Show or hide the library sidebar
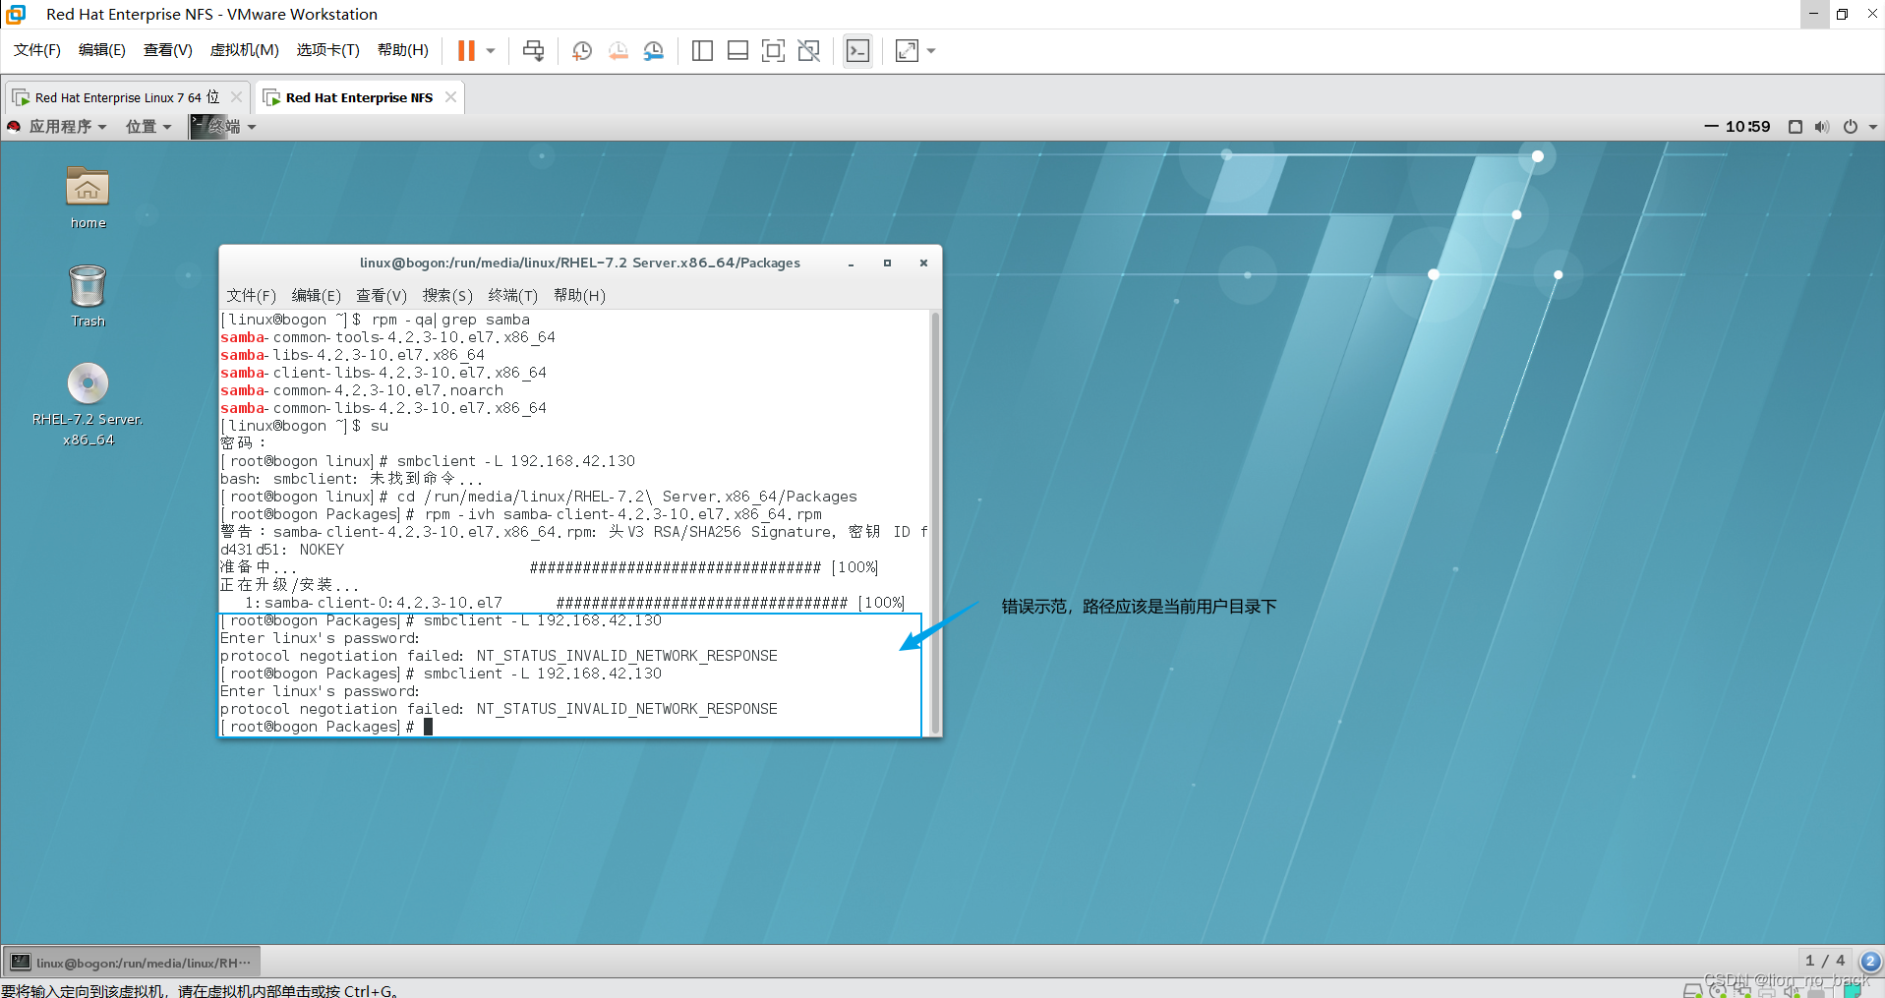The width and height of the screenshot is (1885, 998). pyautogui.click(x=702, y=50)
